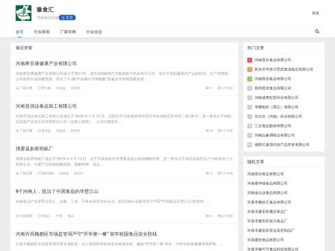Open article 河南希百康健康产业有限公司
The width and height of the screenshot is (335, 251).
tap(46, 63)
